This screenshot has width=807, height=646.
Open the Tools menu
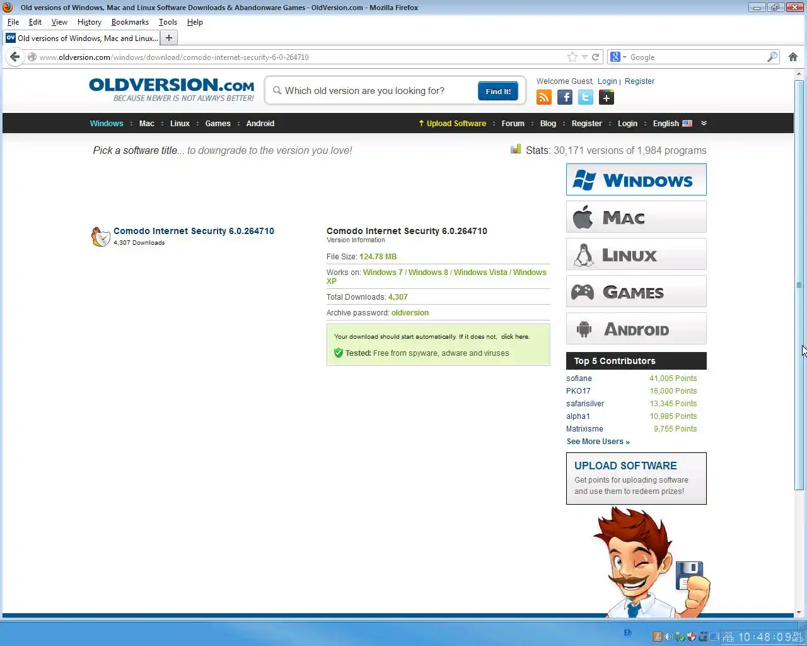tap(168, 22)
